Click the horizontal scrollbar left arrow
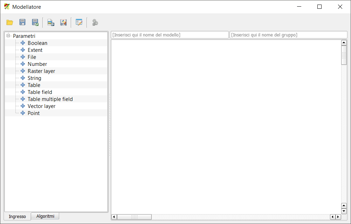The height and width of the screenshot is (224, 351). [114, 217]
